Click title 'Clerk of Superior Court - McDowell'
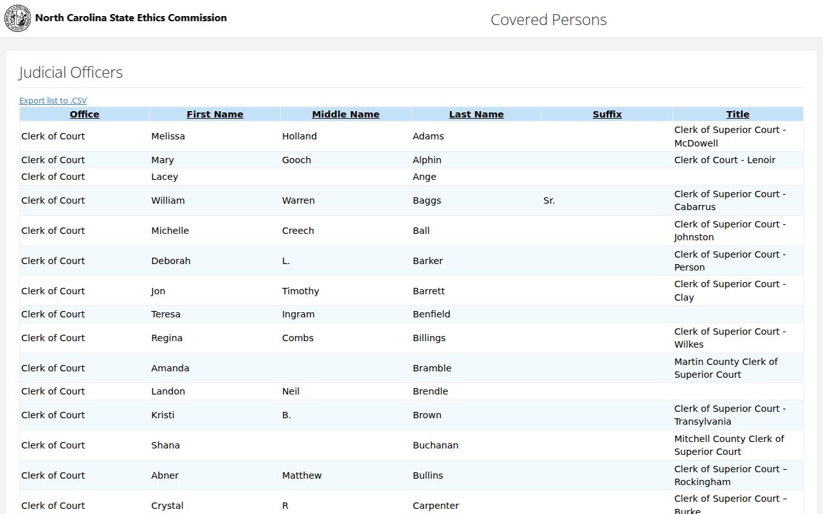Image resolution: width=823 pixels, height=514 pixels. click(x=730, y=136)
